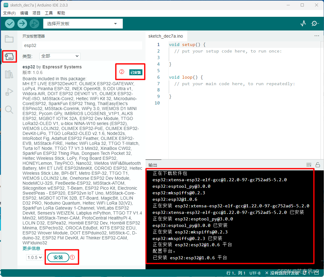Image resolution: width=324 pixels, height=277 pixels.
Task: Open the Sketchbook folder icon in the sidebar
Action: pyautogui.click(x=9, y=39)
